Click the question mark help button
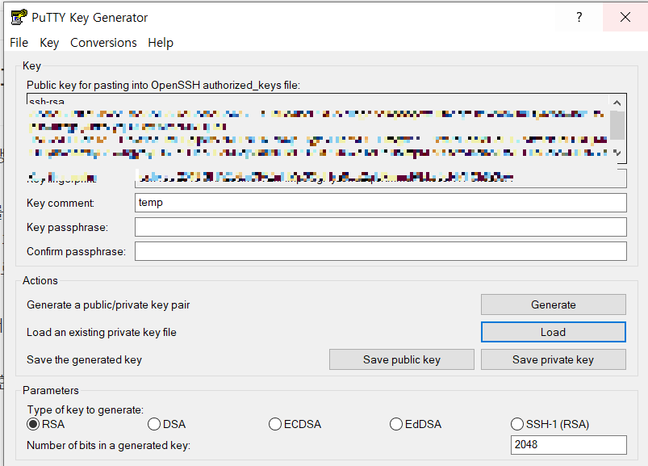 (579, 17)
